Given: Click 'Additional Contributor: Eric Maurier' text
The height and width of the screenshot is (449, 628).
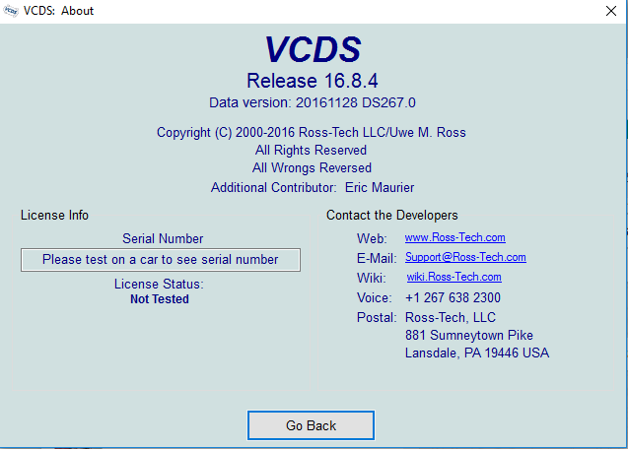Looking at the screenshot, I should click(x=313, y=187).
